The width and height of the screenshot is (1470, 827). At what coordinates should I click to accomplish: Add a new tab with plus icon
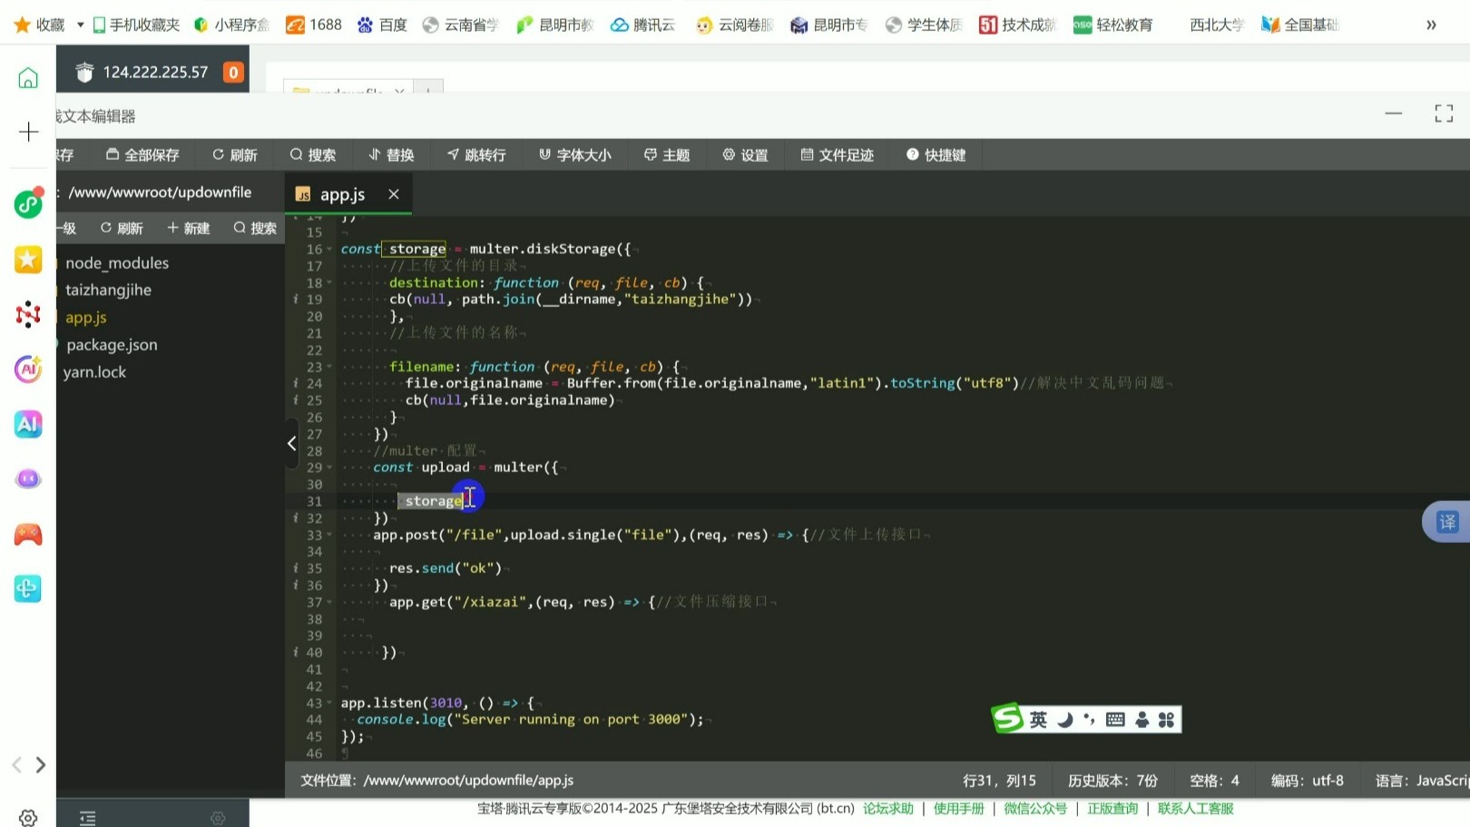click(28, 132)
